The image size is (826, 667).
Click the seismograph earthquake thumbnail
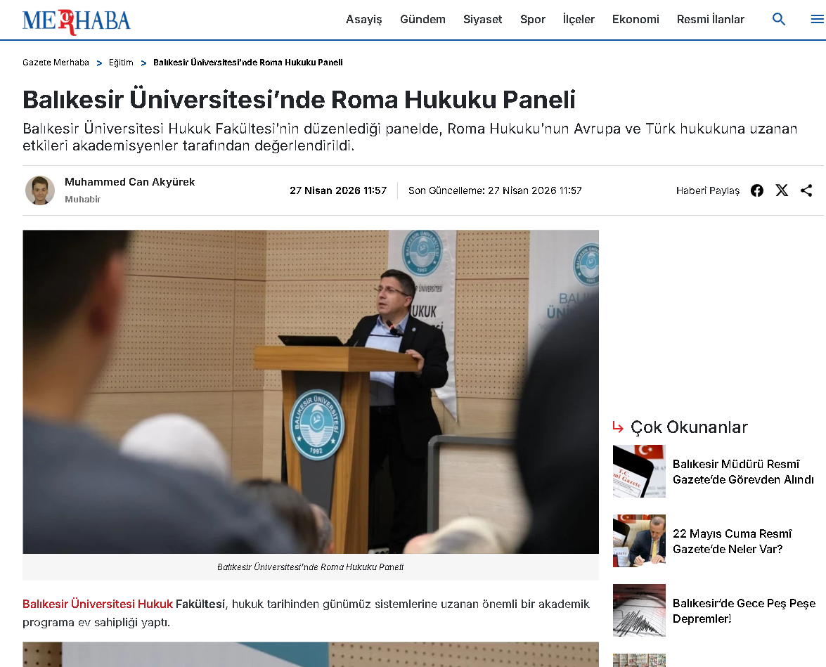[639, 610]
